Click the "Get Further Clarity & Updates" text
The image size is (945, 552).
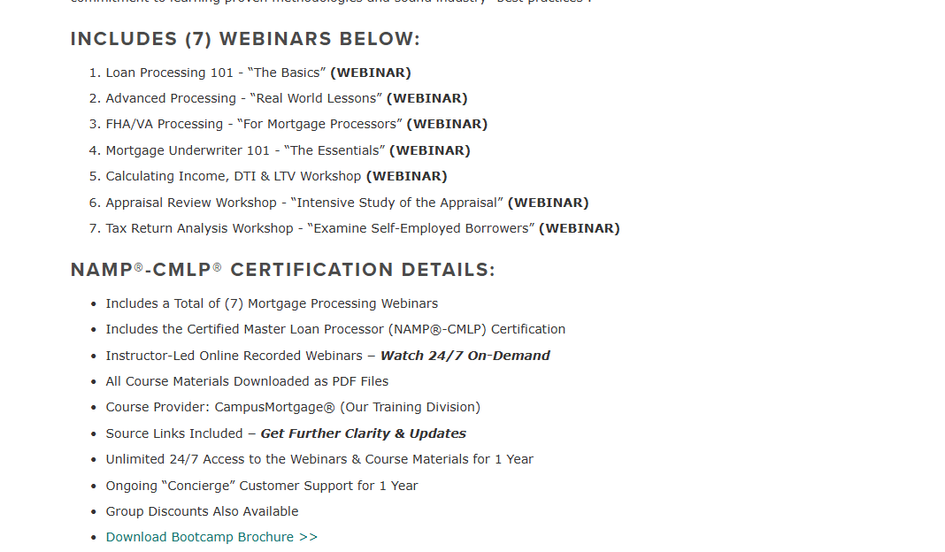point(364,433)
